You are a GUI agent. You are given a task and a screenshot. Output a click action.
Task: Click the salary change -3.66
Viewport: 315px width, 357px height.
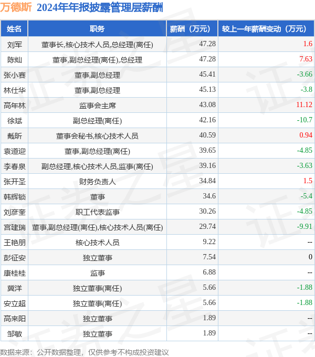click(x=304, y=74)
